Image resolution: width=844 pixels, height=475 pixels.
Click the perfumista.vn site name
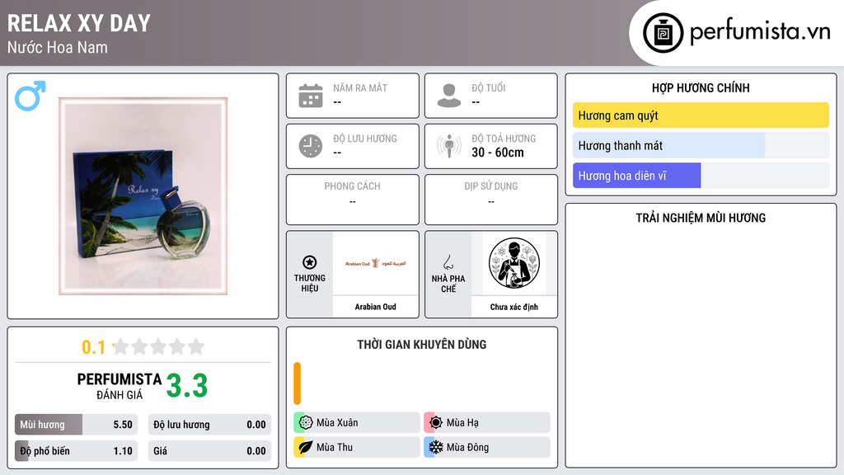760,31
